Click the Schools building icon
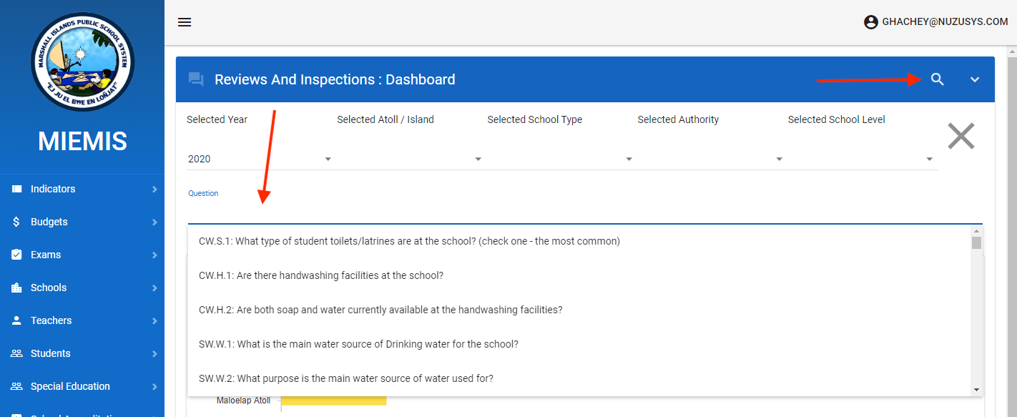Screen dimensions: 1017x417 [17, 288]
